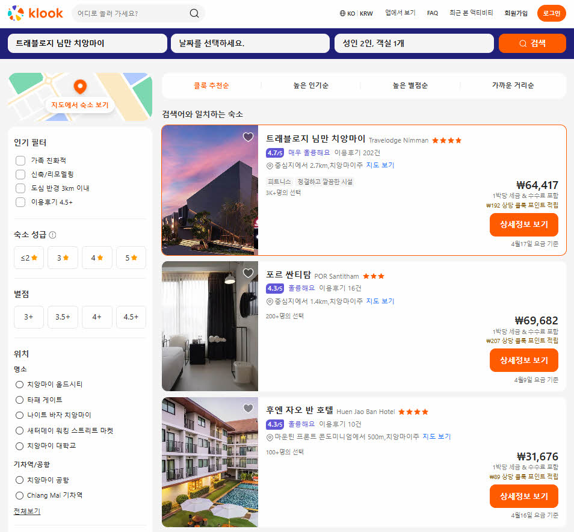The width and height of the screenshot is (574, 532).
Task: Click 지도 보기 link for Travelodge Nimman
Action: 380,165
